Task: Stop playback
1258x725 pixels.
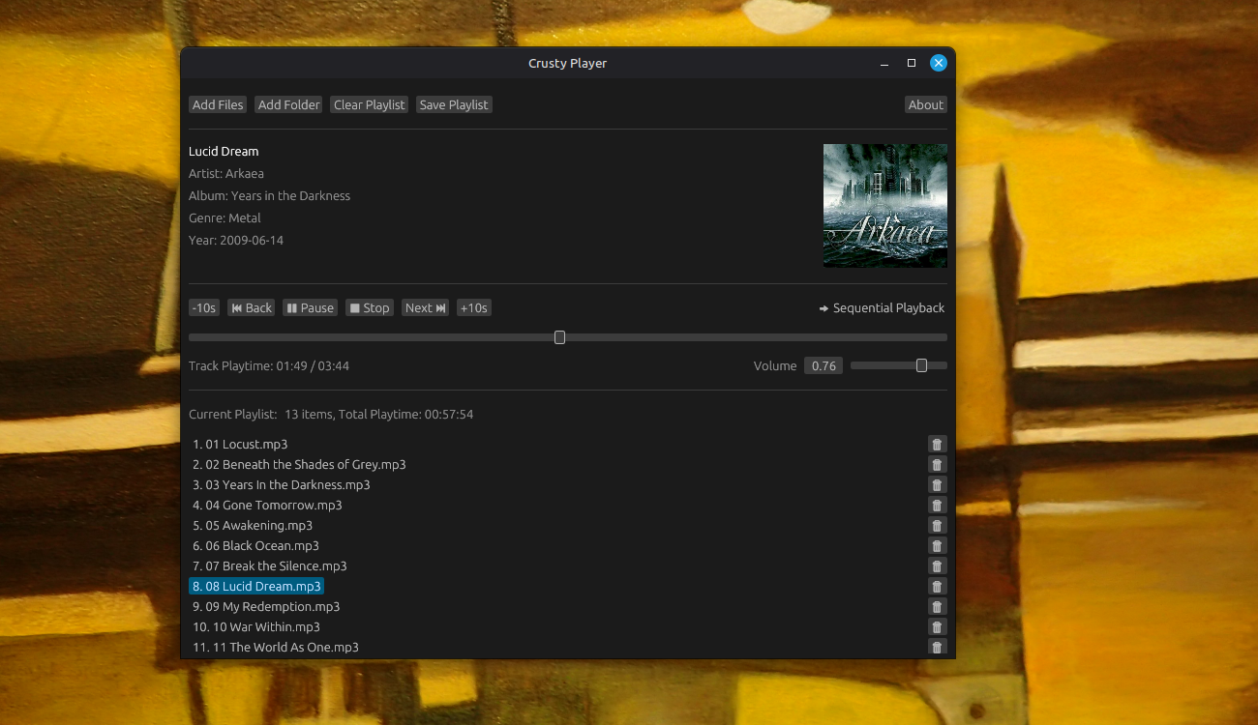Action: (369, 308)
